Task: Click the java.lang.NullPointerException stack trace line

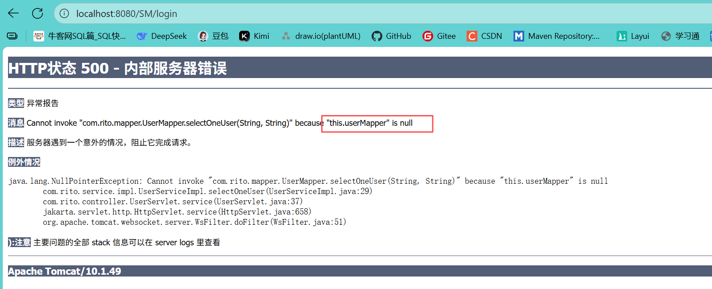Action: (308, 181)
